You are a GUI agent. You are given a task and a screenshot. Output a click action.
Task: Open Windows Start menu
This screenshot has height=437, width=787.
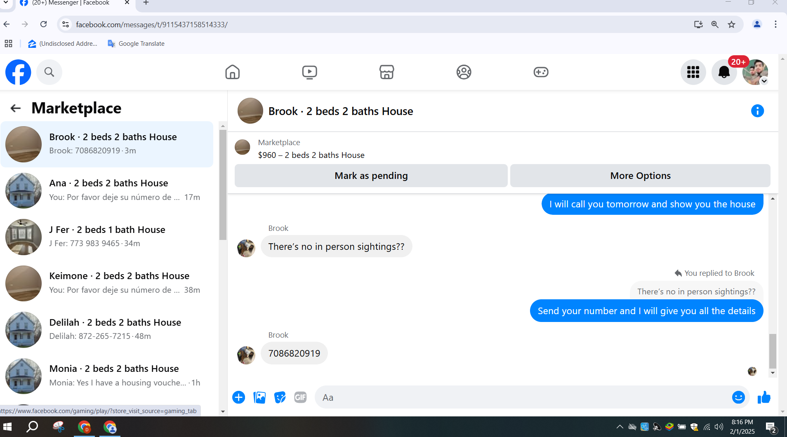click(x=7, y=427)
